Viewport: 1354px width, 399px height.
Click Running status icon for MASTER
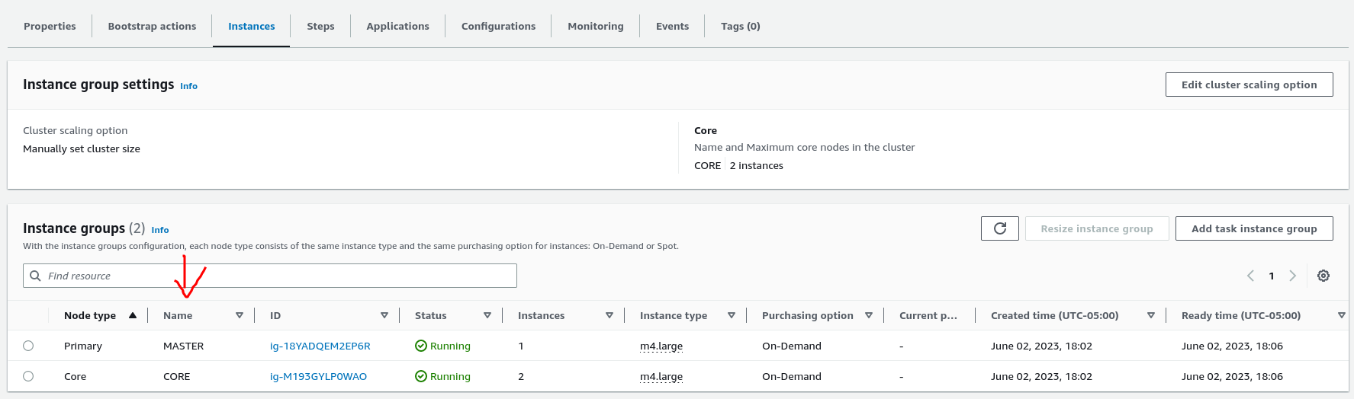[421, 346]
